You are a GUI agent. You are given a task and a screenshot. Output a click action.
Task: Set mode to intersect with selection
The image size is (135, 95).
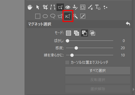pyautogui.click(x=92, y=33)
